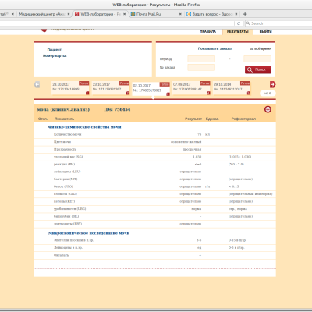This screenshot has width=312, height=312.
Task: Open a new browser tab with plus icon
Action: tap(245, 14)
